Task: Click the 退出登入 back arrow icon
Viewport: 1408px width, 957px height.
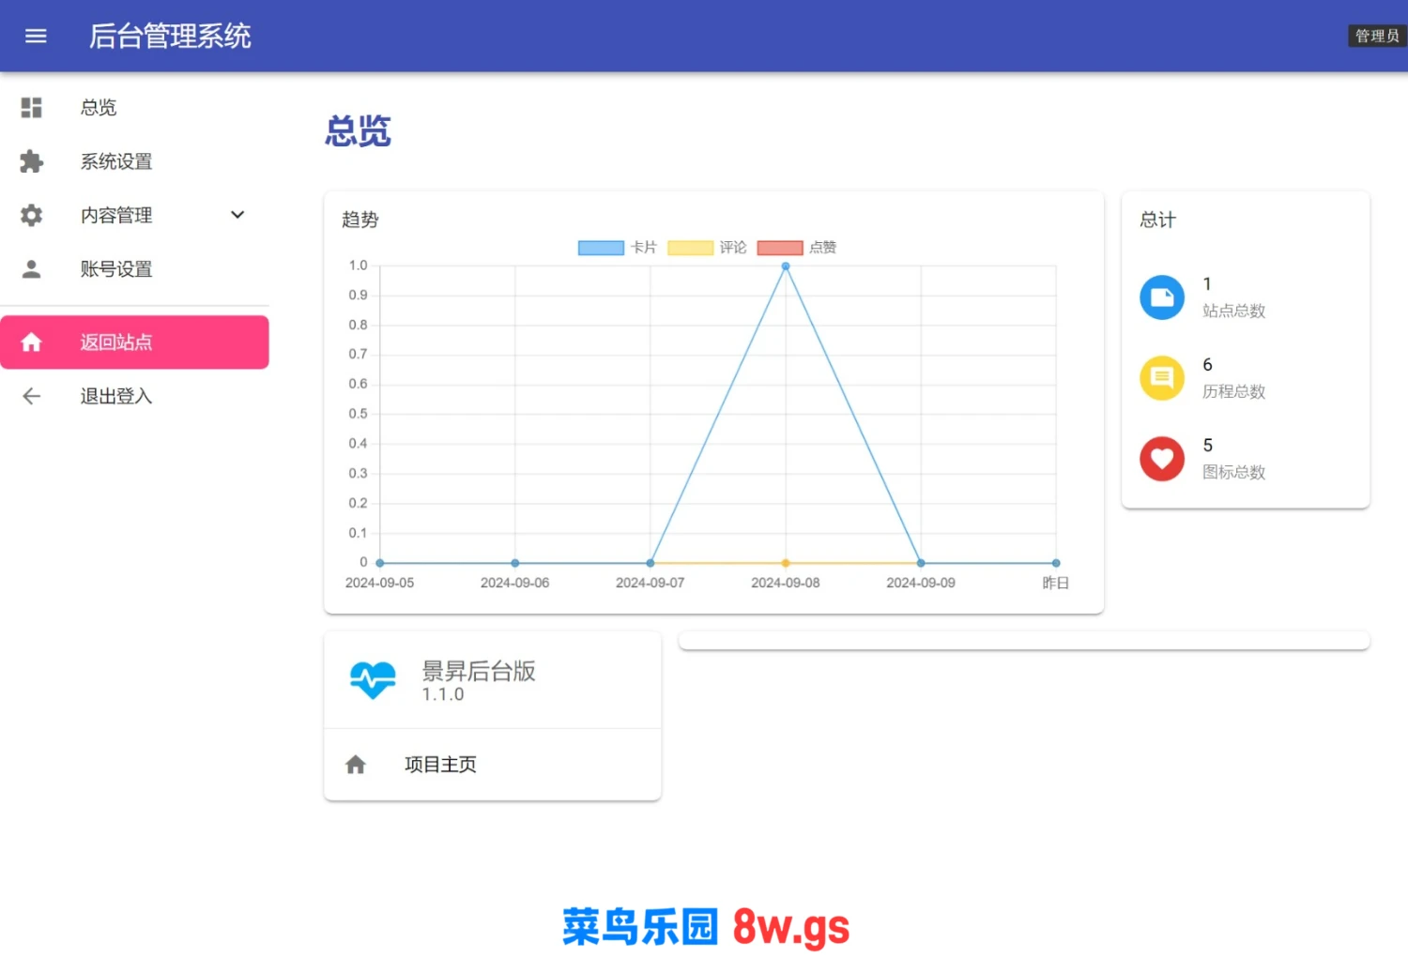Action: point(32,396)
